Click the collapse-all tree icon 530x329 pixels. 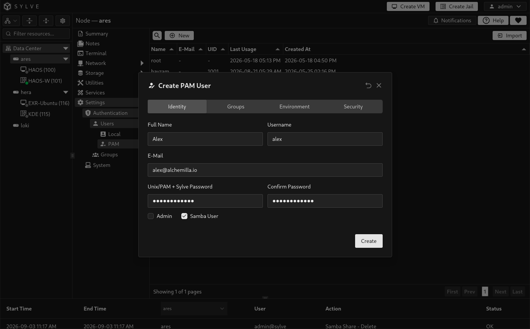(x=46, y=21)
